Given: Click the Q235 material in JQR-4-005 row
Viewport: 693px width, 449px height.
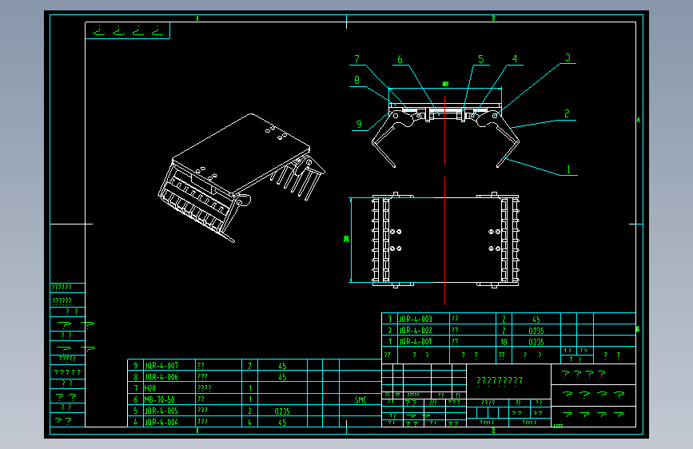Looking at the screenshot, I should click(x=282, y=411).
